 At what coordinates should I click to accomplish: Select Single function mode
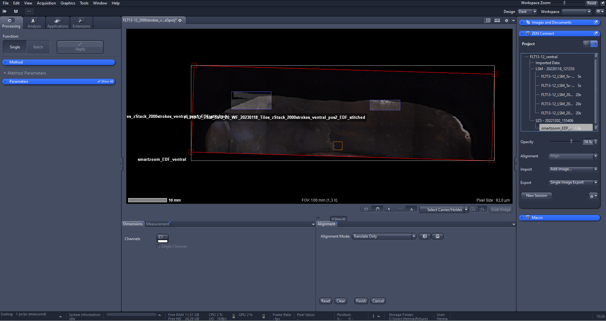pyautogui.click(x=15, y=47)
